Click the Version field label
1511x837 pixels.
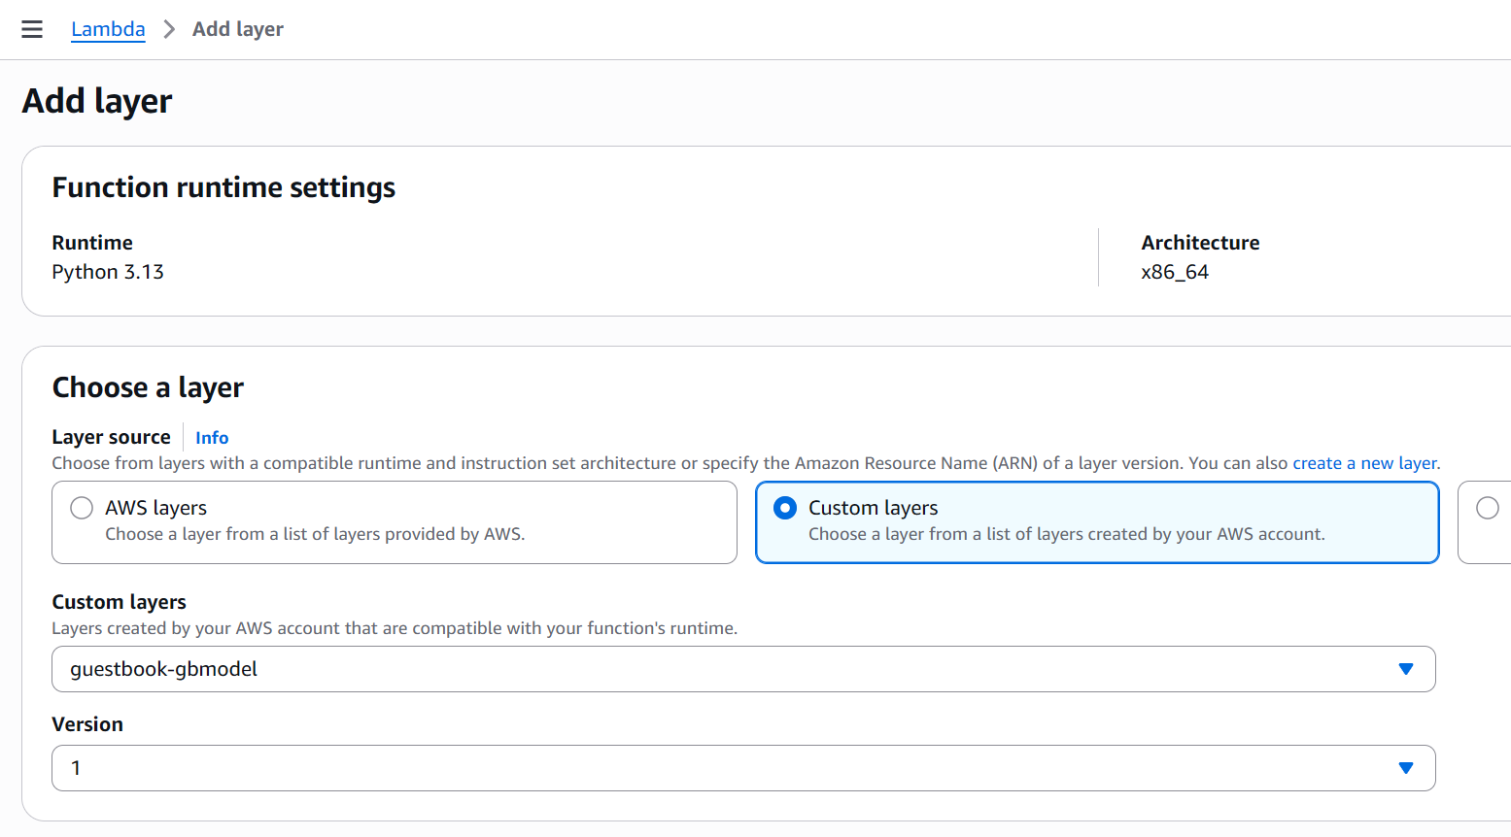coord(87,724)
